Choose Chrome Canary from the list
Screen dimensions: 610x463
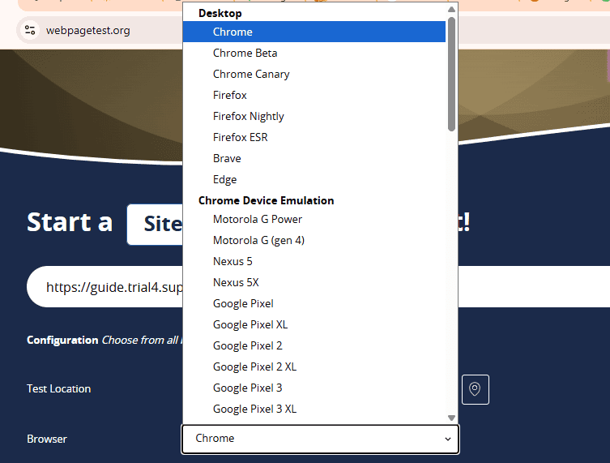click(314, 74)
